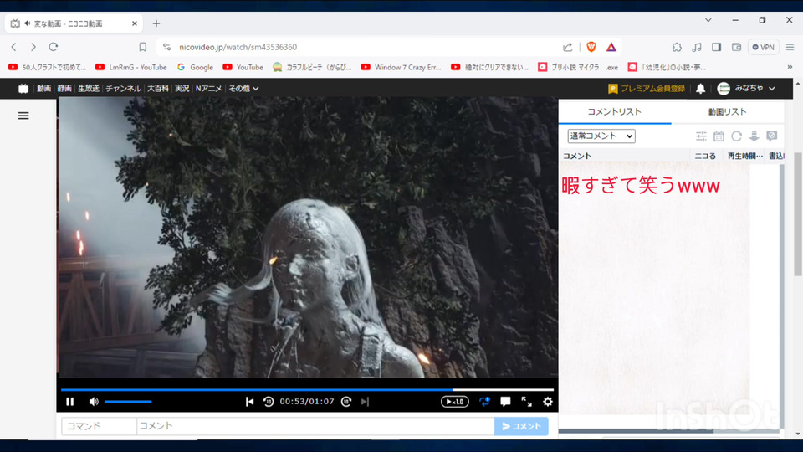Screen dimensions: 803x452
Task: Open player settings gear
Action: (547, 402)
